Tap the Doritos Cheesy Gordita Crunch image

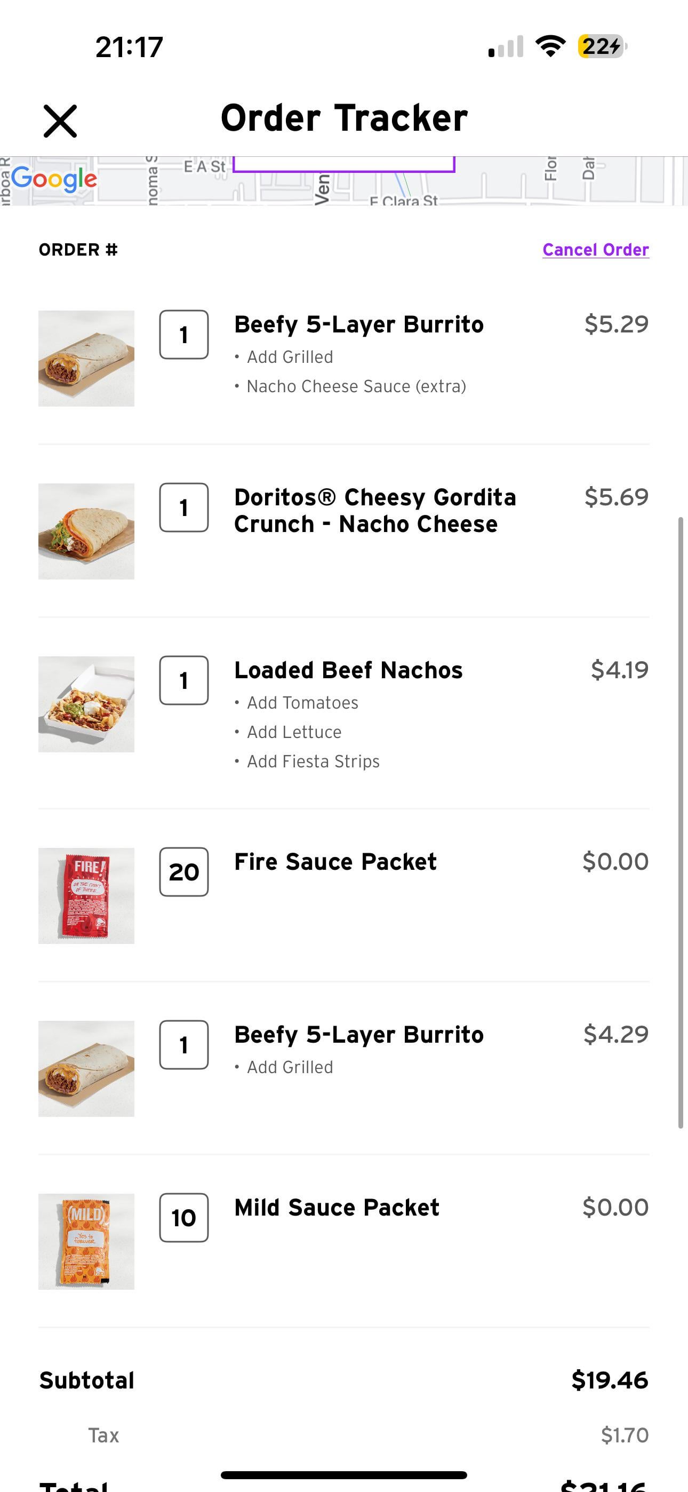(86, 531)
